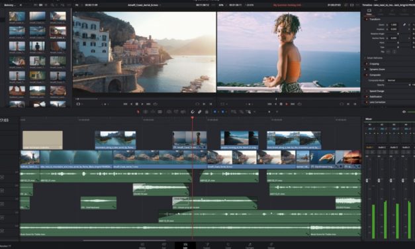Click the flip horizontal button
The height and width of the screenshot is (249, 415).
click(389, 52)
